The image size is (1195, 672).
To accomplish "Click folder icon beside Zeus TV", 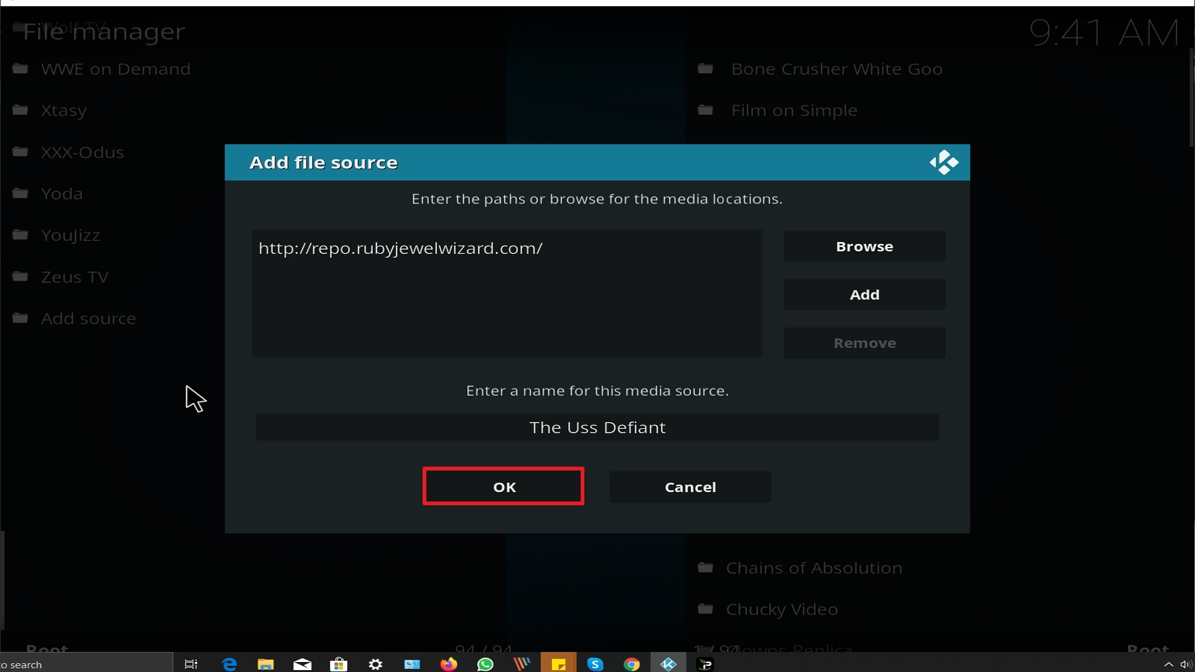I will (x=21, y=276).
